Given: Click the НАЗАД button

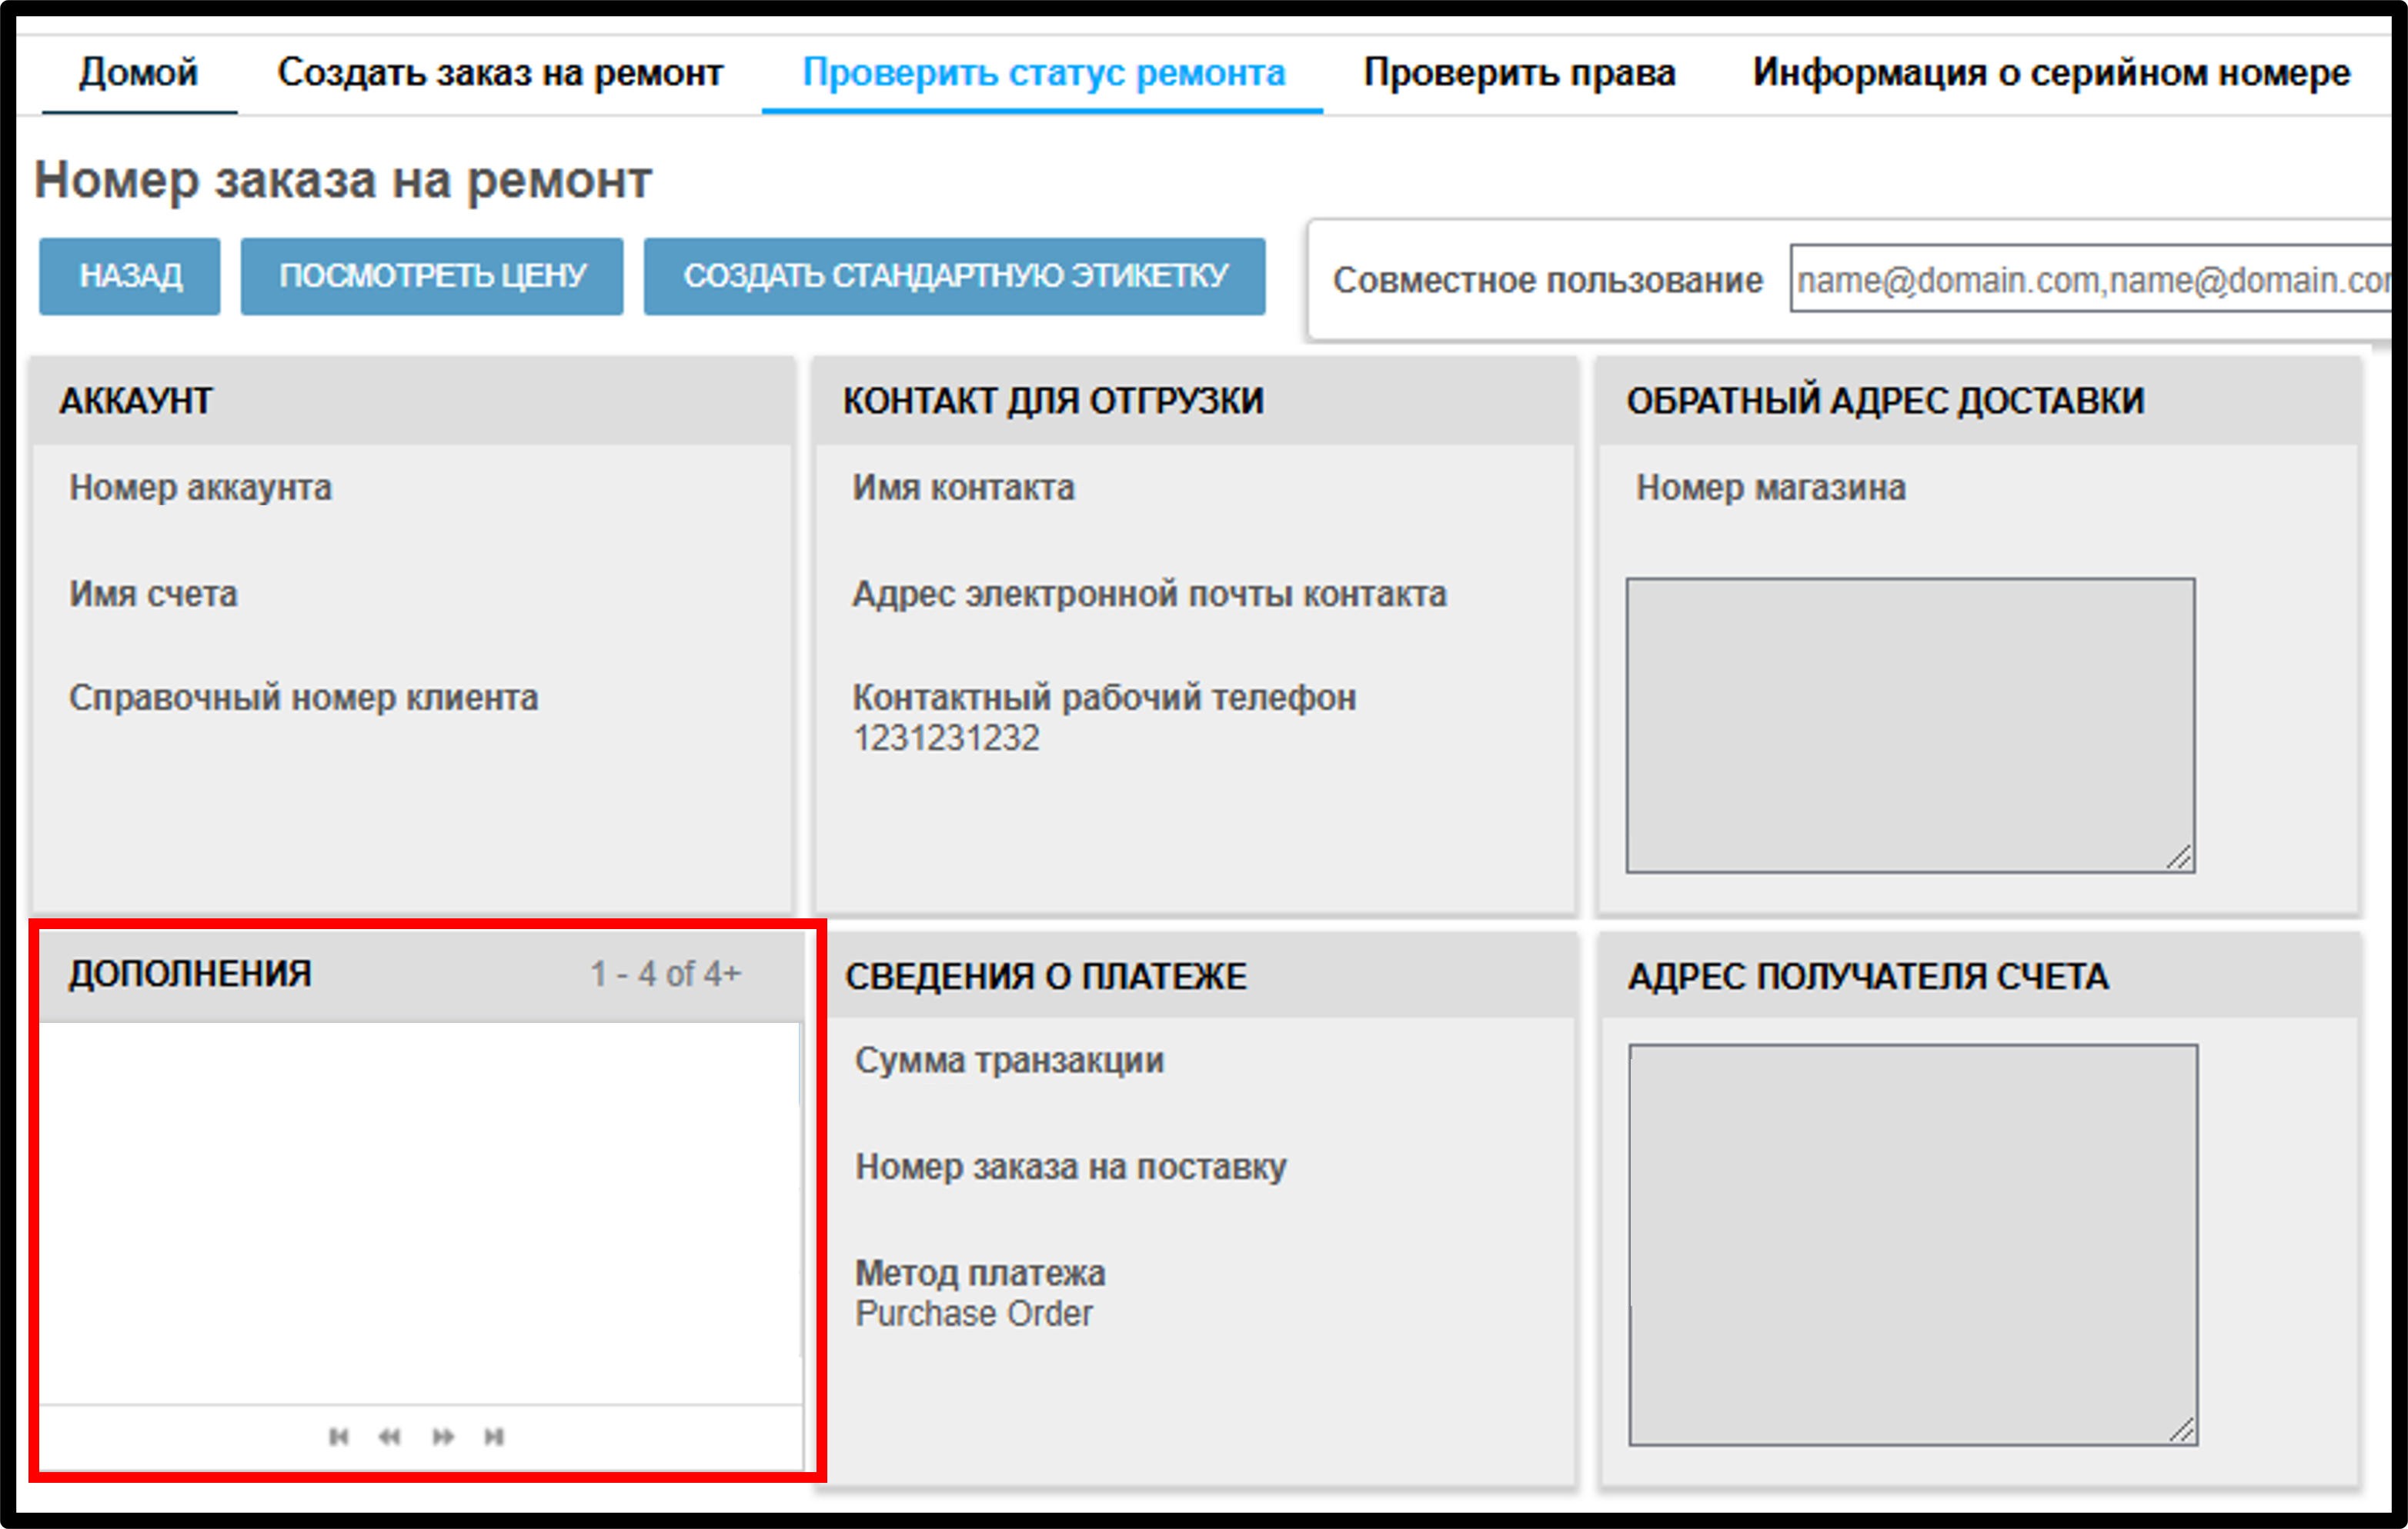Looking at the screenshot, I should [x=130, y=276].
